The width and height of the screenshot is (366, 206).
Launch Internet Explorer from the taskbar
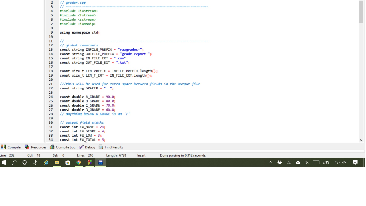coord(46,162)
